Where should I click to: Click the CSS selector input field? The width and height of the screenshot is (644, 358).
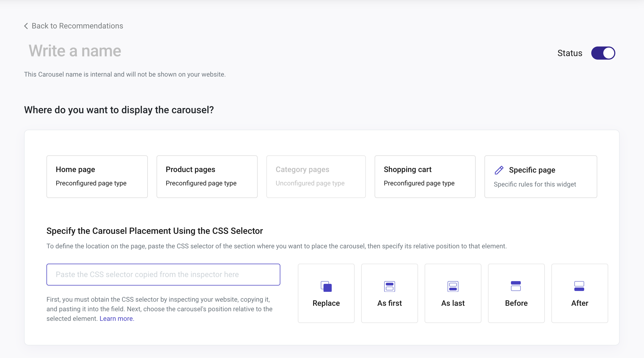click(163, 274)
